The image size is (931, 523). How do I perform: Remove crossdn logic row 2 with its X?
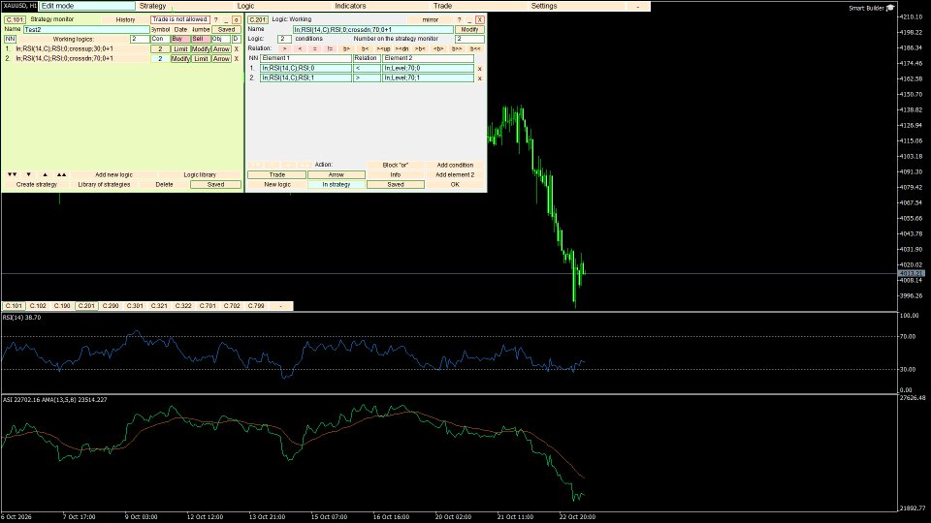point(237,59)
